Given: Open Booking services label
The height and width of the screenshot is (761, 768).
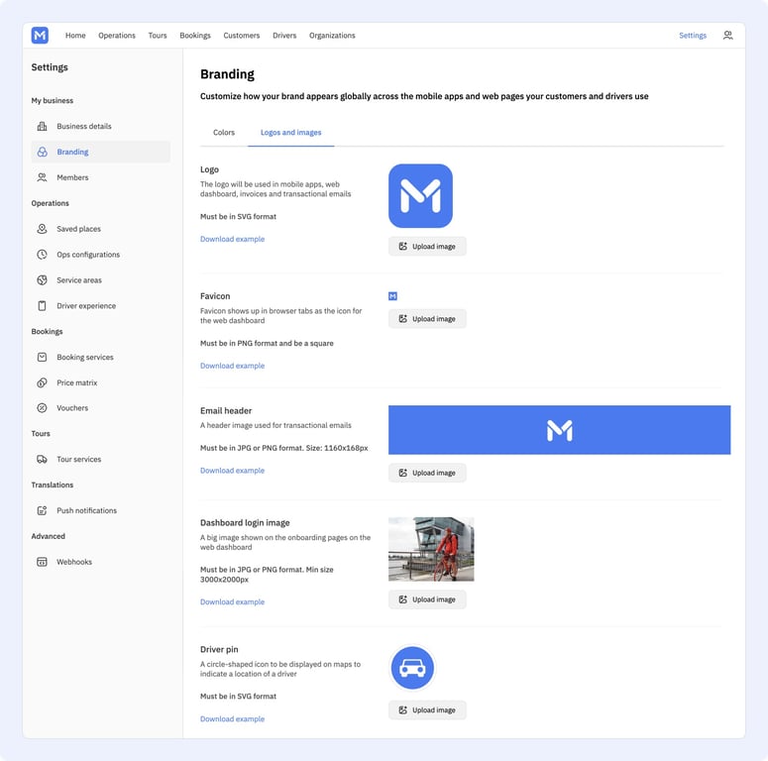Looking at the screenshot, I should [x=85, y=357].
